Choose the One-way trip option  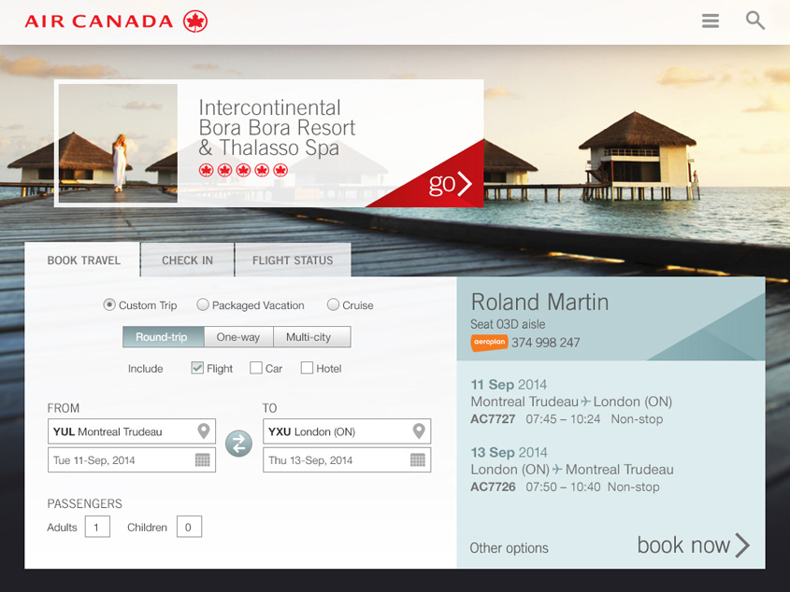click(237, 337)
